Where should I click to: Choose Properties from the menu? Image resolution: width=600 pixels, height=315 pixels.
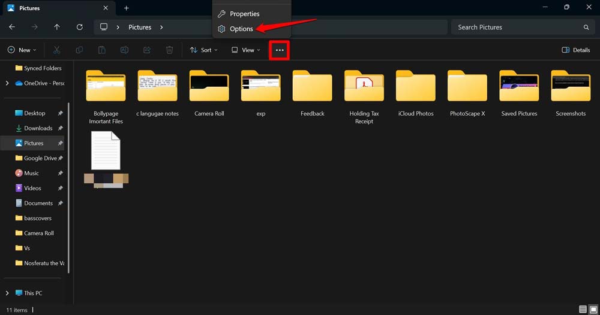click(x=244, y=14)
